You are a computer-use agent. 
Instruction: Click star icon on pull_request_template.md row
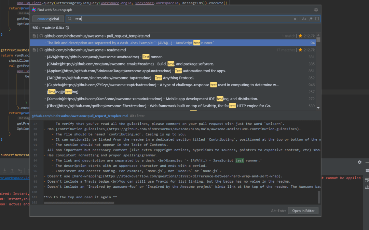tap(300, 36)
